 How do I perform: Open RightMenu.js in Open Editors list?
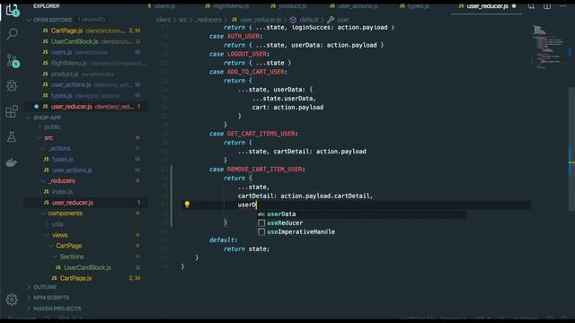(x=86, y=64)
